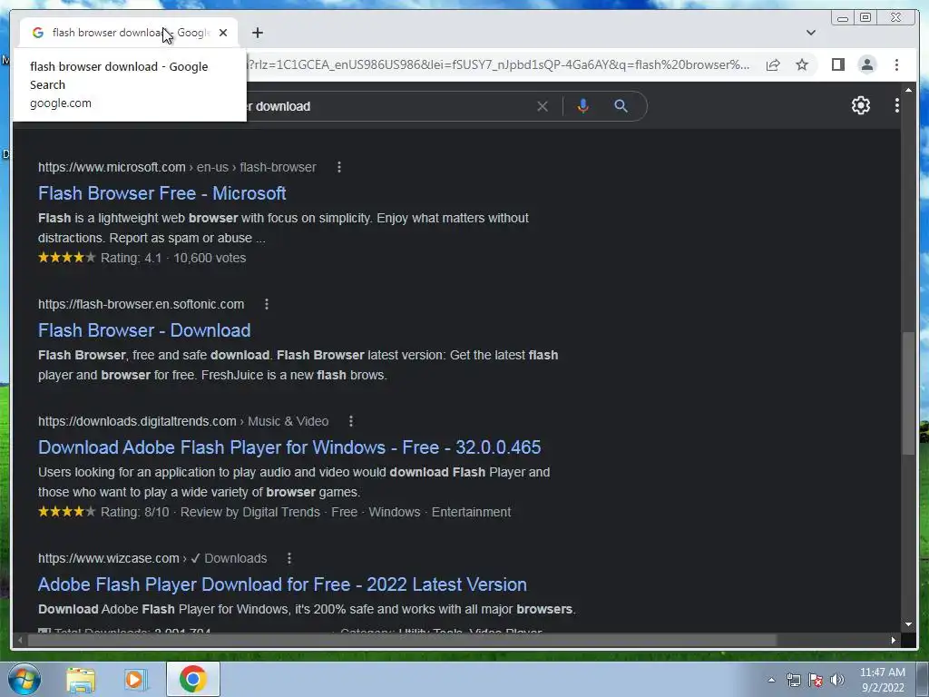This screenshot has height=697, width=929.
Task: Start voice search with microphone
Action: click(x=583, y=106)
